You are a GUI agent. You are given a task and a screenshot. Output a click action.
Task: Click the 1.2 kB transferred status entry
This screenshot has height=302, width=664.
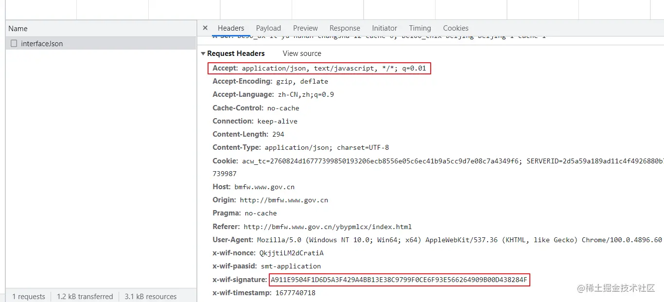tap(85, 296)
